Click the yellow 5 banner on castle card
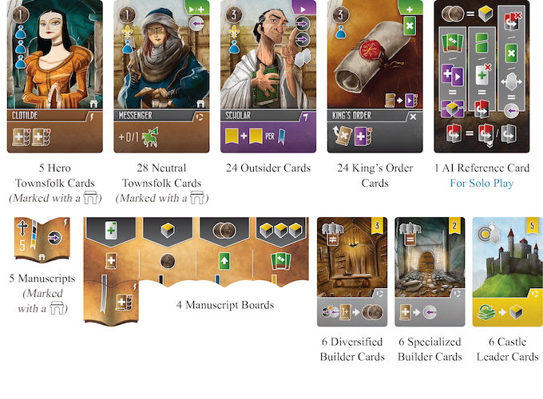This screenshot has height=399, width=543. (x=533, y=227)
